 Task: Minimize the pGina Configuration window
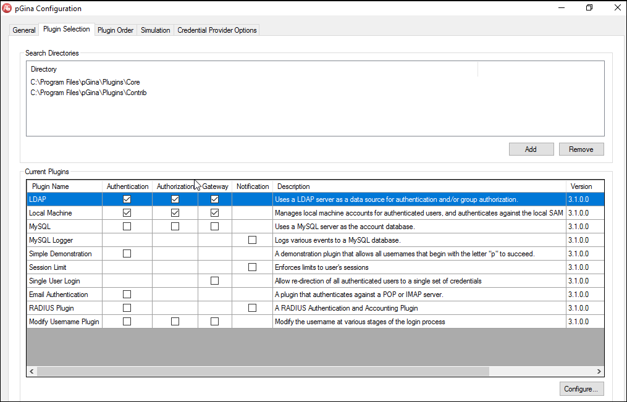(x=562, y=7)
